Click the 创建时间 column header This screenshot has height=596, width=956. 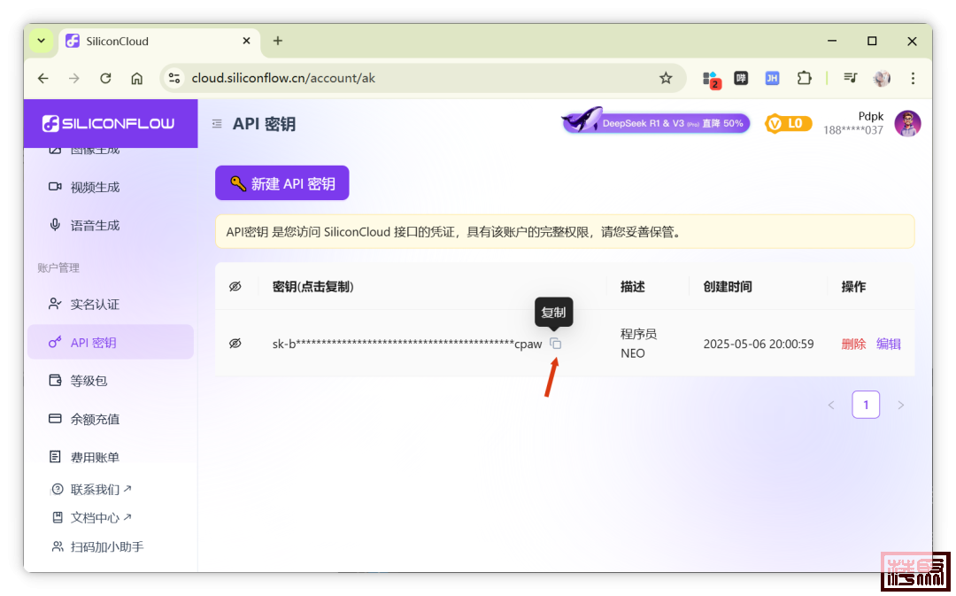728,287
